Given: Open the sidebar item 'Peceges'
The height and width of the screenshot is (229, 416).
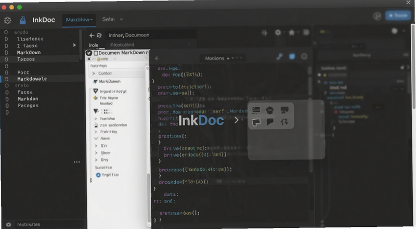Looking at the screenshot, I should tap(28, 106).
